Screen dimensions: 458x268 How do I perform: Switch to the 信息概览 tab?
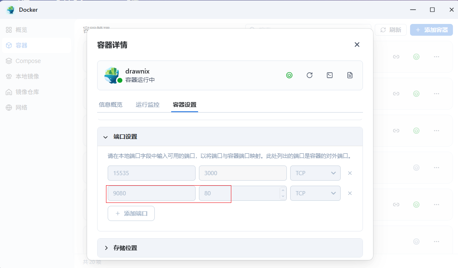[x=111, y=105]
